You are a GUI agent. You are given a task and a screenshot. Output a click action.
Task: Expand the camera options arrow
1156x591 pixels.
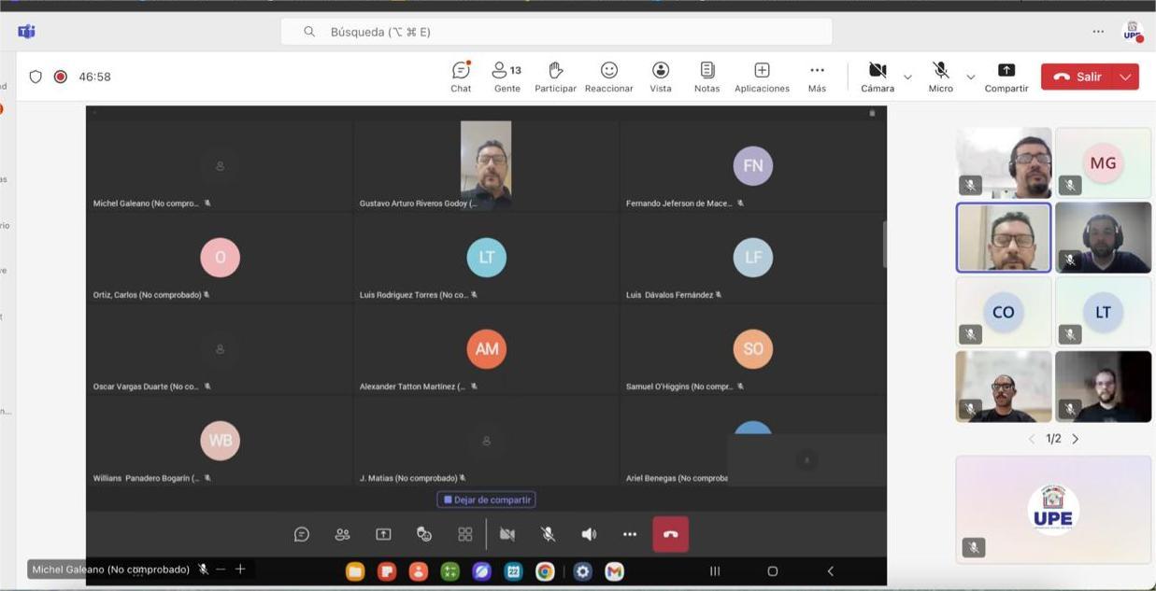pos(907,77)
